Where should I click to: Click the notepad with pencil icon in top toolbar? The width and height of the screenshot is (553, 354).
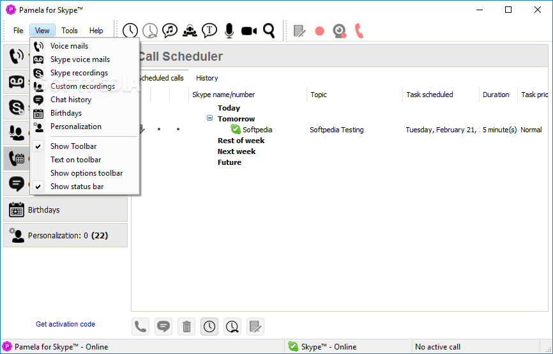tap(299, 31)
